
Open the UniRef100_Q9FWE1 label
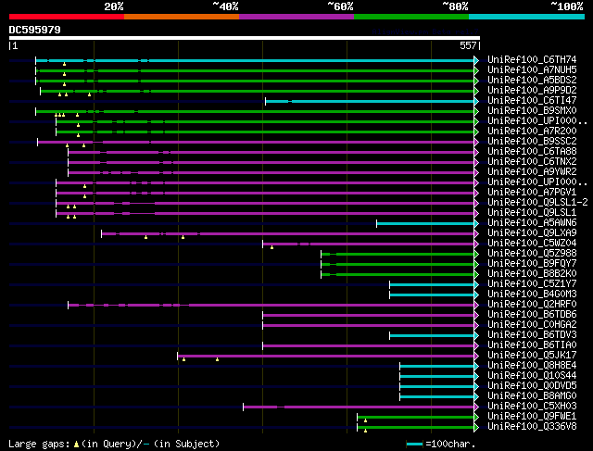point(532,417)
